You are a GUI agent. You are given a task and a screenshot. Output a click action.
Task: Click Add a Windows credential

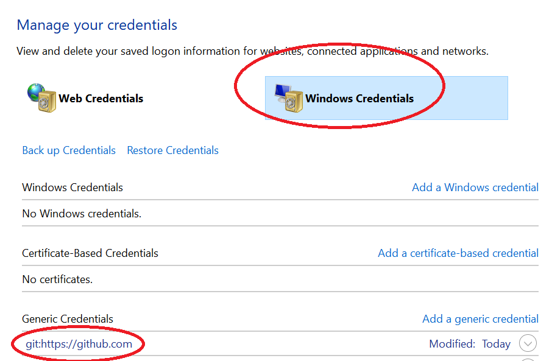(475, 188)
